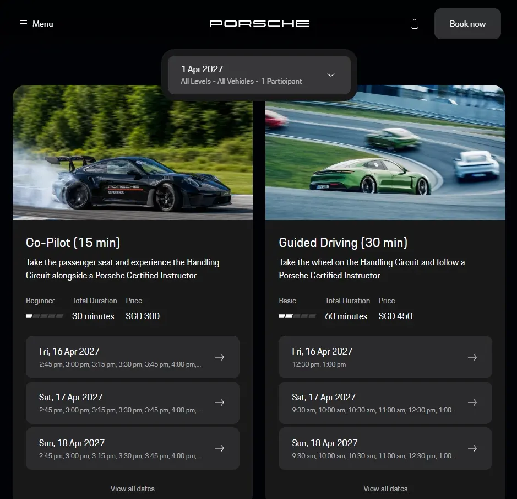This screenshot has height=499, width=517.
Task: Click the Basic level indicator bar
Action: (x=297, y=316)
